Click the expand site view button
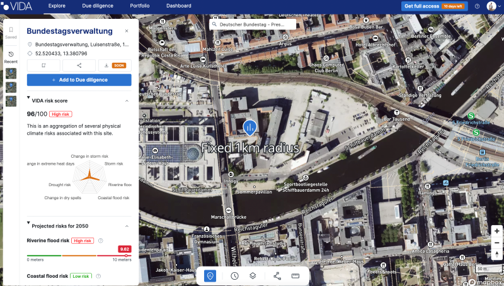This screenshot has width=504, height=286. (43, 65)
